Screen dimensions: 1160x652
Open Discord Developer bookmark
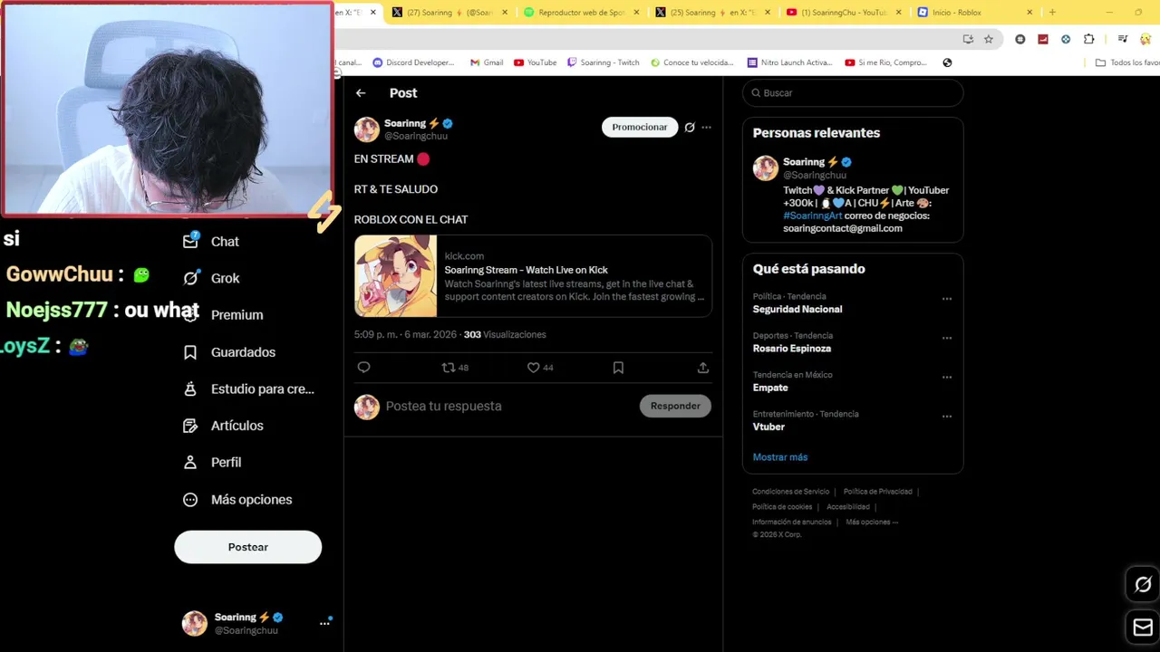412,62
